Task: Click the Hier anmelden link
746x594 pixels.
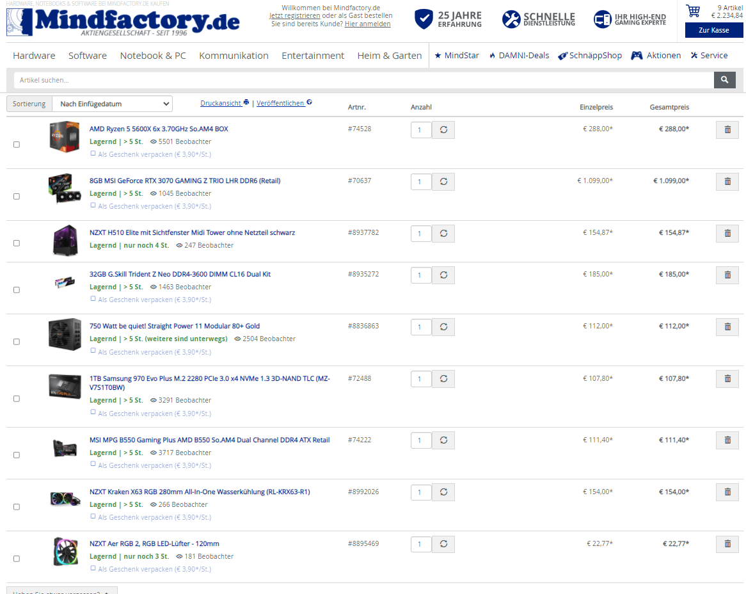Action: (x=368, y=24)
